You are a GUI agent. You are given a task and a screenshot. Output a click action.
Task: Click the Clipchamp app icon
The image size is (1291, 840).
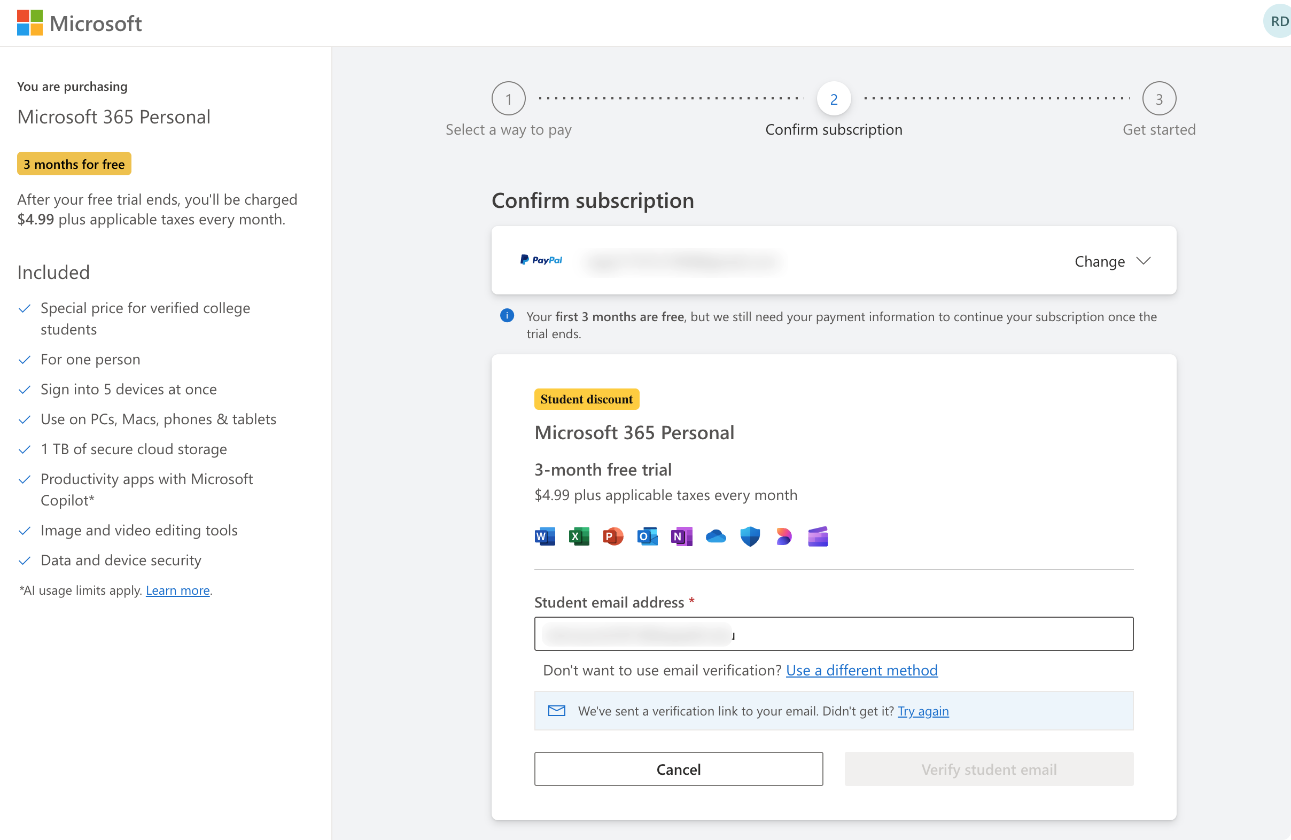(818, 536)
